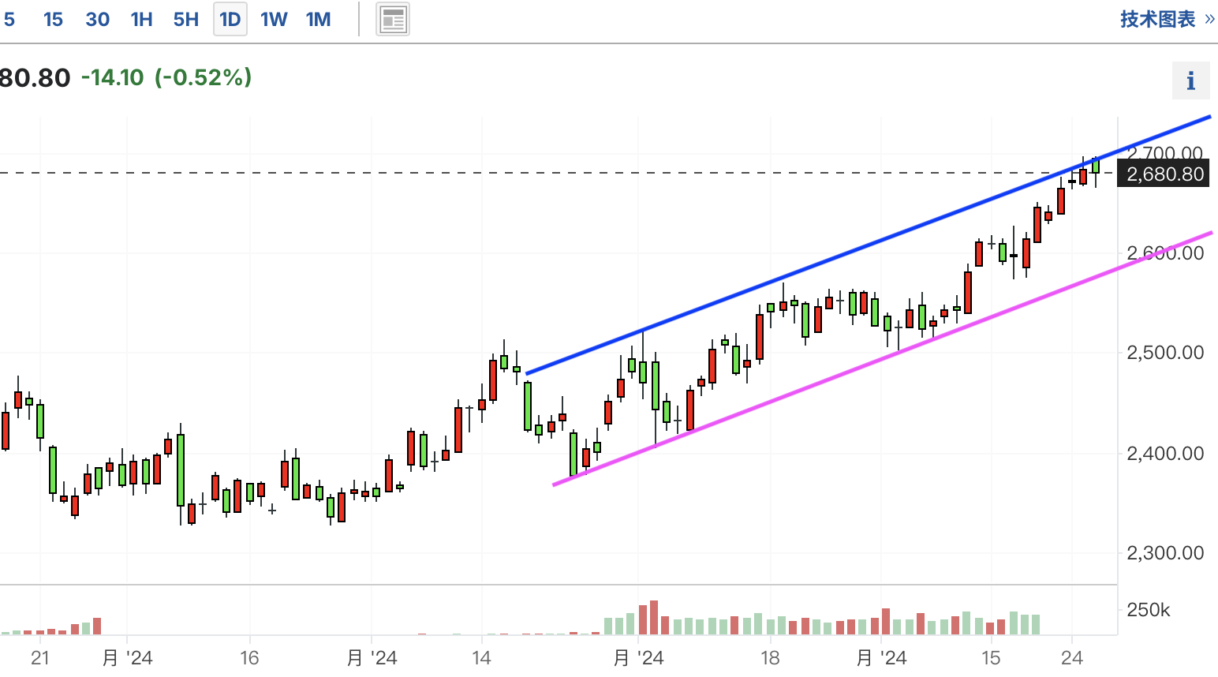Click the tallest red volume bar
This screenshot has width=1218, height=677.
654,618
